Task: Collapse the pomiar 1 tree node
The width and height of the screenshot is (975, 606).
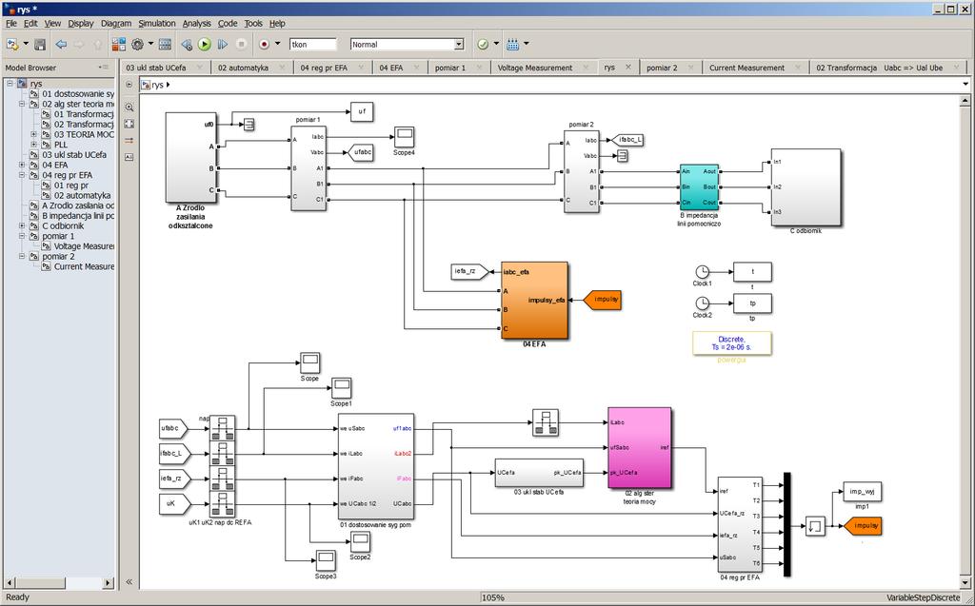Action: [x=23, y=236]
